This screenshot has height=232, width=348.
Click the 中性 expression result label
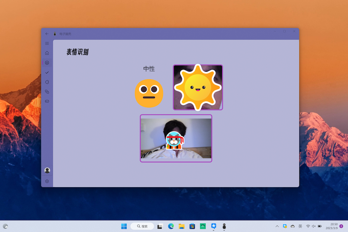tap(149, 69)
